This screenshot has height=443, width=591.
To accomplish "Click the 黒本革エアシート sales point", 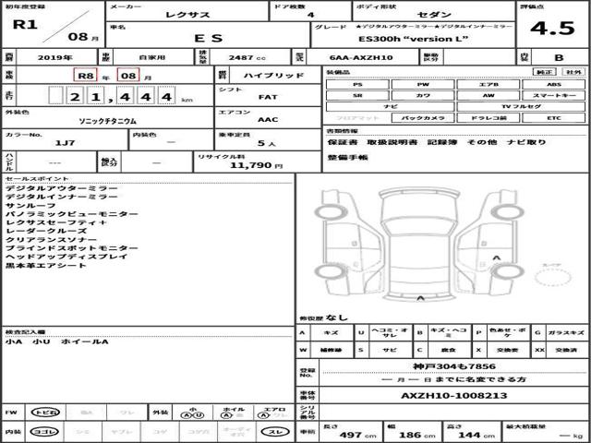I will pos(46,266).
